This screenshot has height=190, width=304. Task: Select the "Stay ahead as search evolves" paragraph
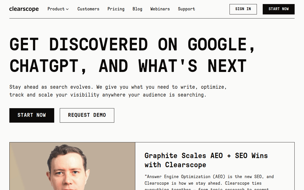tap(118, 91)
